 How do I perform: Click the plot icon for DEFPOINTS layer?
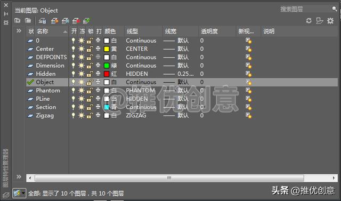tap(98, 57)
